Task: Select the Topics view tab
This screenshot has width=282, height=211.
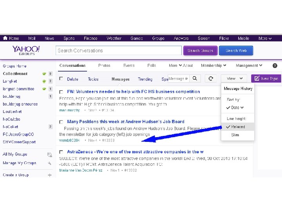Action: click(x=93, y=79)
